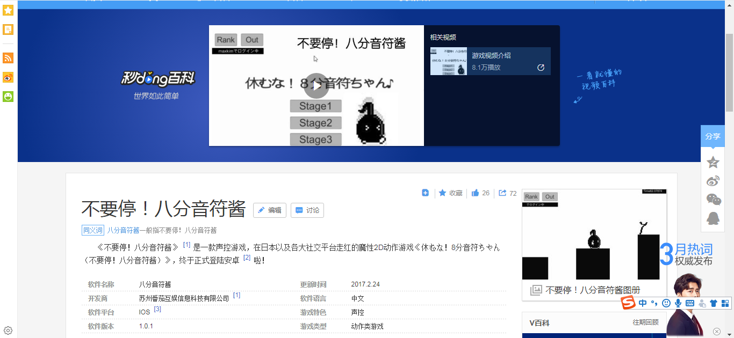
Task: Click the version value 1.0.1
Action: click(x=146, y=326)
